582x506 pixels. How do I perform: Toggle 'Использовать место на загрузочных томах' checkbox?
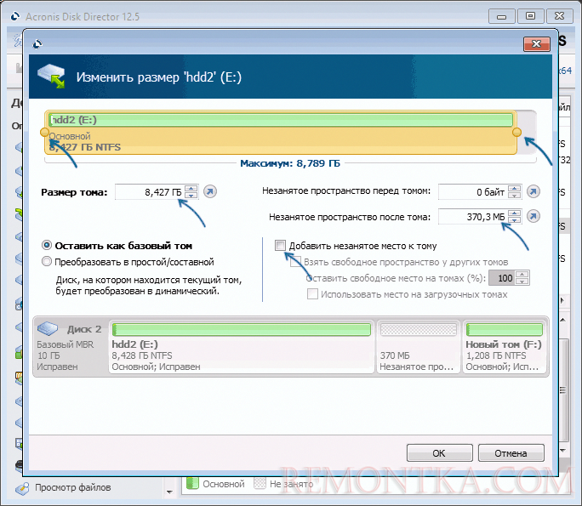pos(312,293)
